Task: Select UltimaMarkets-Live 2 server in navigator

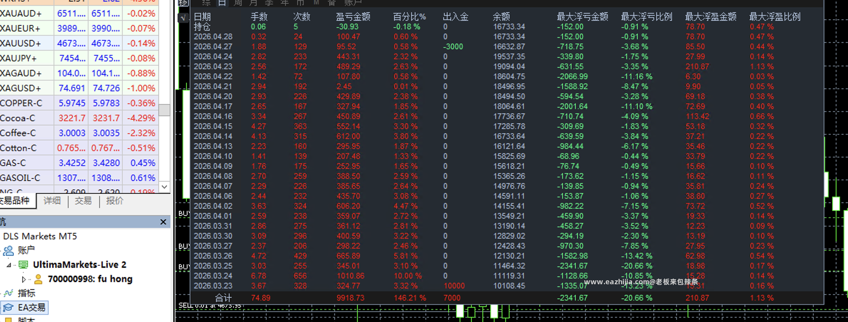Action: pyautogui.click(x=79, y=265)
